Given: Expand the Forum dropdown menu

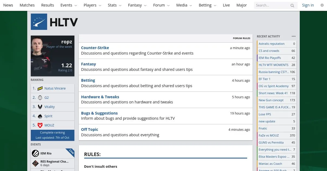Looking at the screenshot, I should point(161,5).
